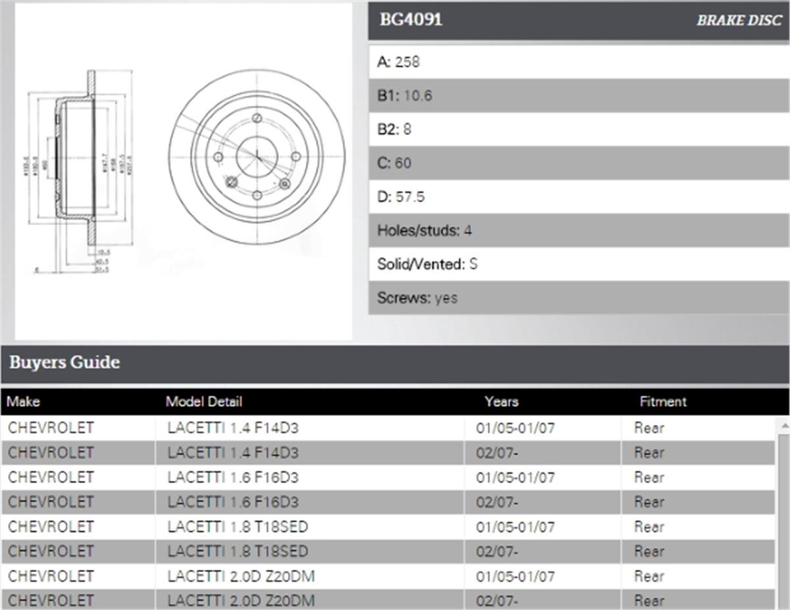The height and width of the screenshot is (610, 790).
Task: Select the 'B2: 8' specification row
Action: click(579, 129)
